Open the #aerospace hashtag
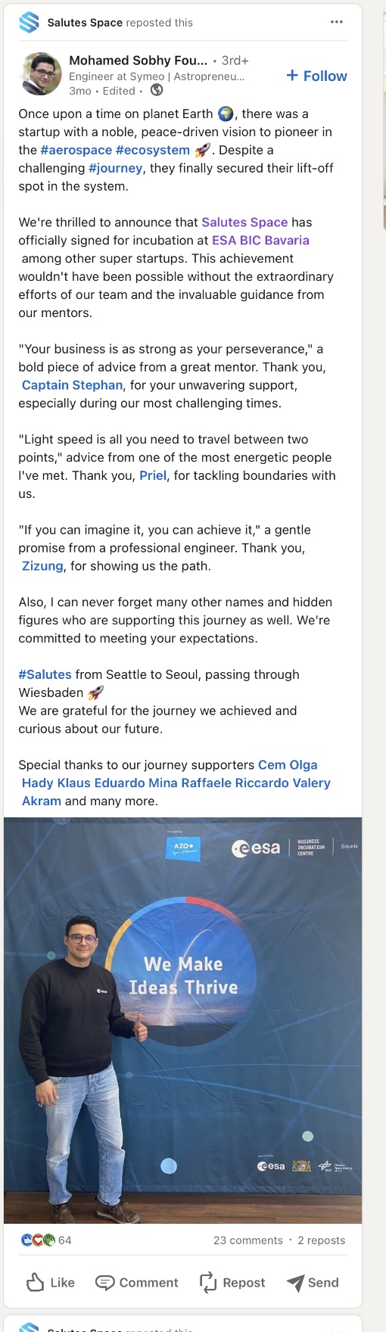 (76, 150)
